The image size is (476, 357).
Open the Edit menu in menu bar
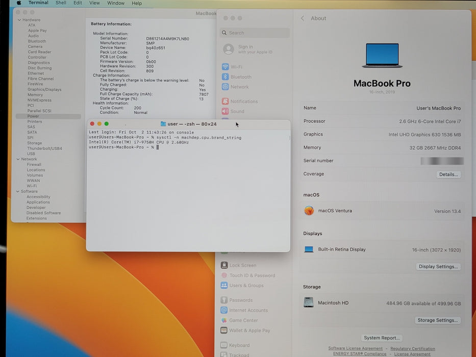coord(78,3)
